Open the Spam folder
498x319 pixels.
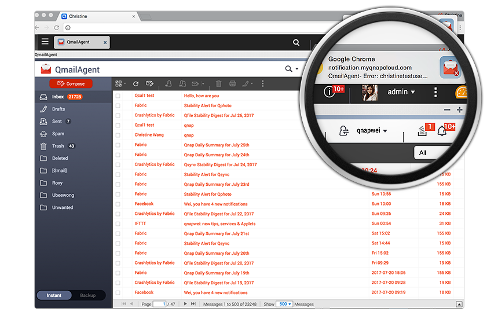coord(74,134)
